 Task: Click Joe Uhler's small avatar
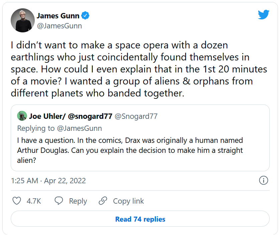click(x=22, y=116)
